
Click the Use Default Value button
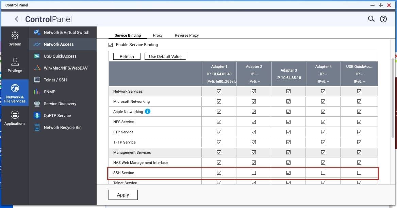pyautogui.click(x=165, y=57)
